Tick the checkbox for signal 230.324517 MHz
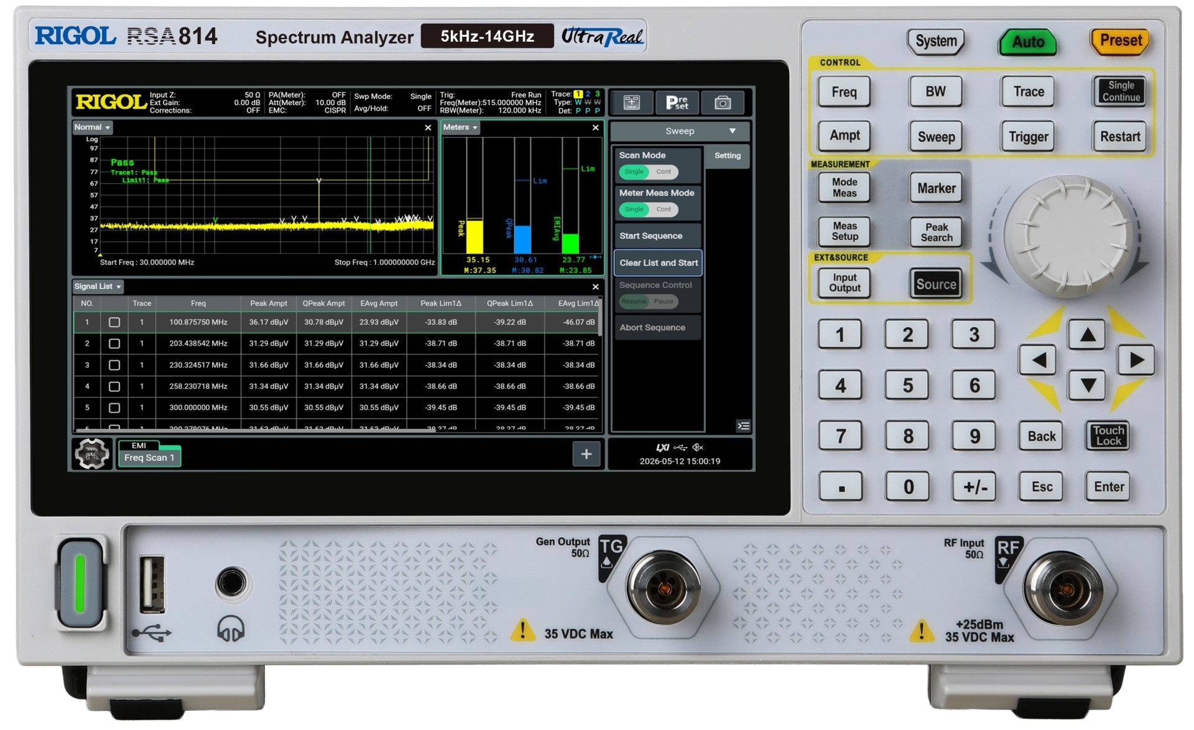Image resolution: width=1194 pixels, height=730 pixels. (114, 365)
